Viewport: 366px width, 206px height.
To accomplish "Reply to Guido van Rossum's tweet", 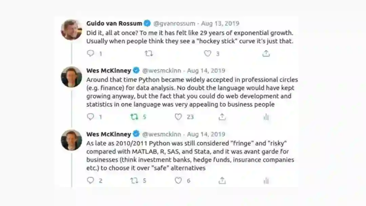I will point(90,53).
